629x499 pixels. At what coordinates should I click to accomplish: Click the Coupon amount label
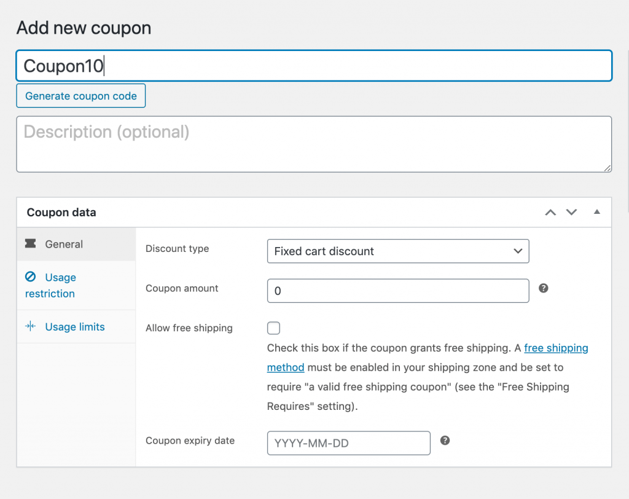click(x=182, y=288)
